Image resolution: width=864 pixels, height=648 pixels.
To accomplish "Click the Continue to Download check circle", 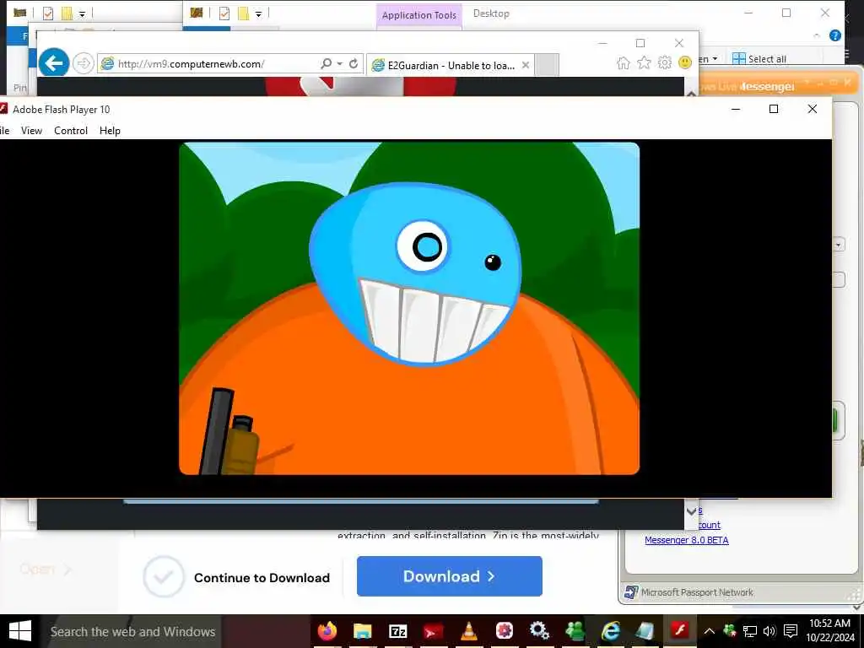I will pyautogui.click(x=163, y=576).
